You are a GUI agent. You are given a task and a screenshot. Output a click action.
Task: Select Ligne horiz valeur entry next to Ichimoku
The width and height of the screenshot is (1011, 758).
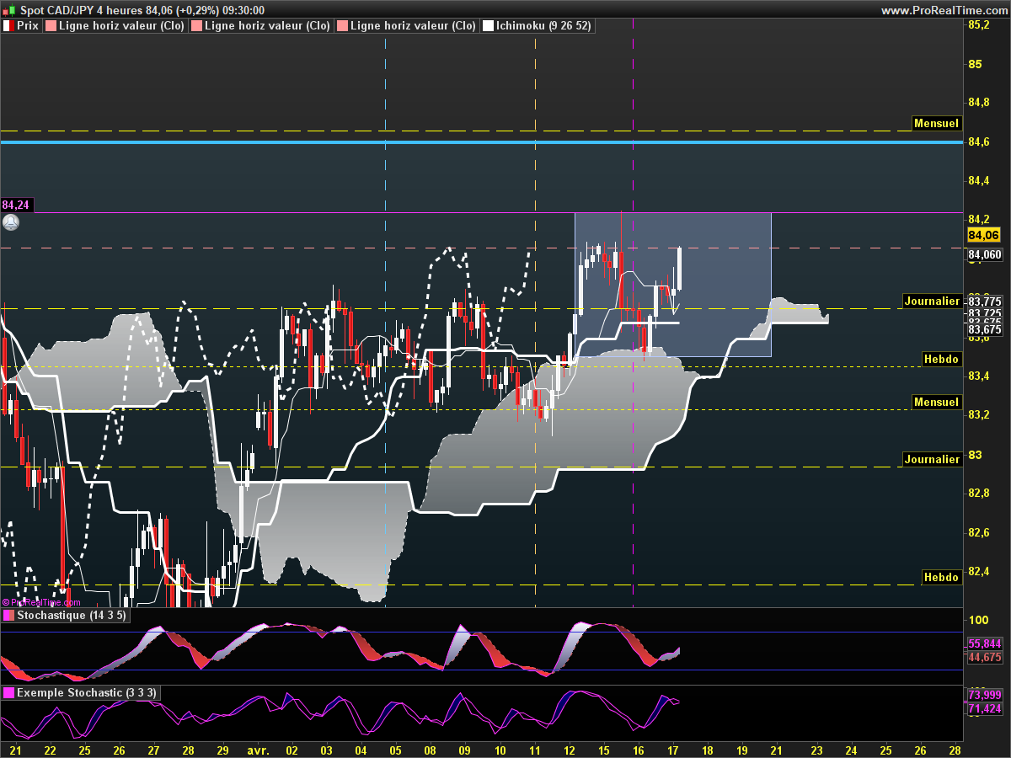tap(407, 26)
